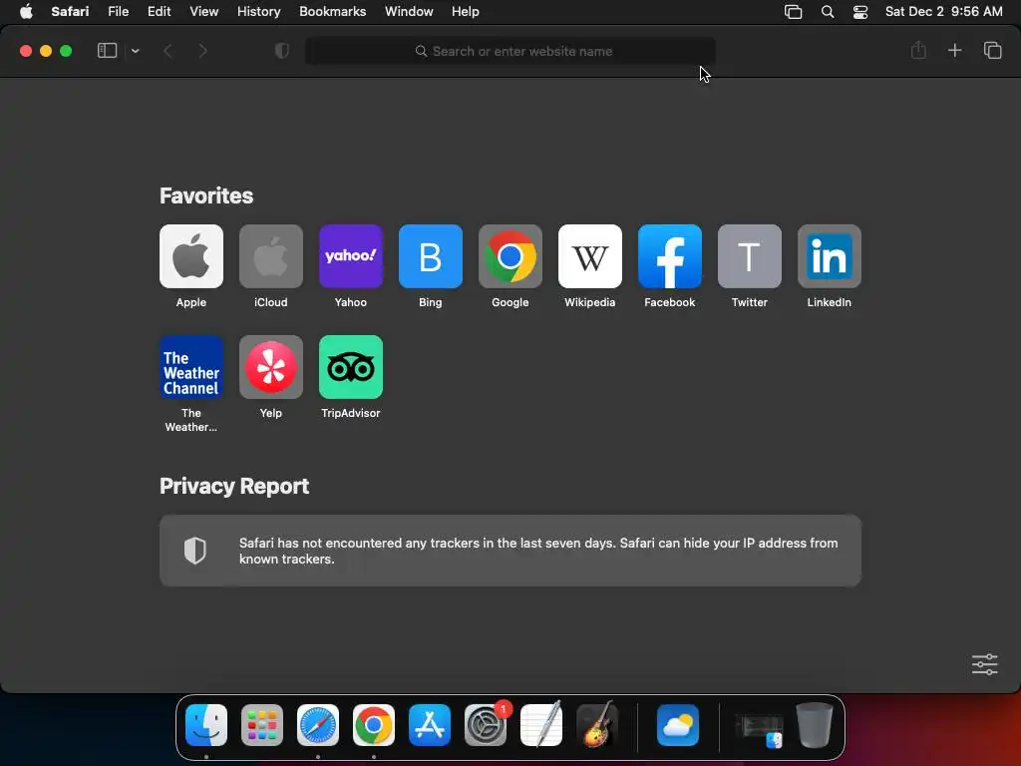Image resolution: width=1021 pixels, height=766 pixels.
Task: Open the Window menu
Action: (409, 12)
